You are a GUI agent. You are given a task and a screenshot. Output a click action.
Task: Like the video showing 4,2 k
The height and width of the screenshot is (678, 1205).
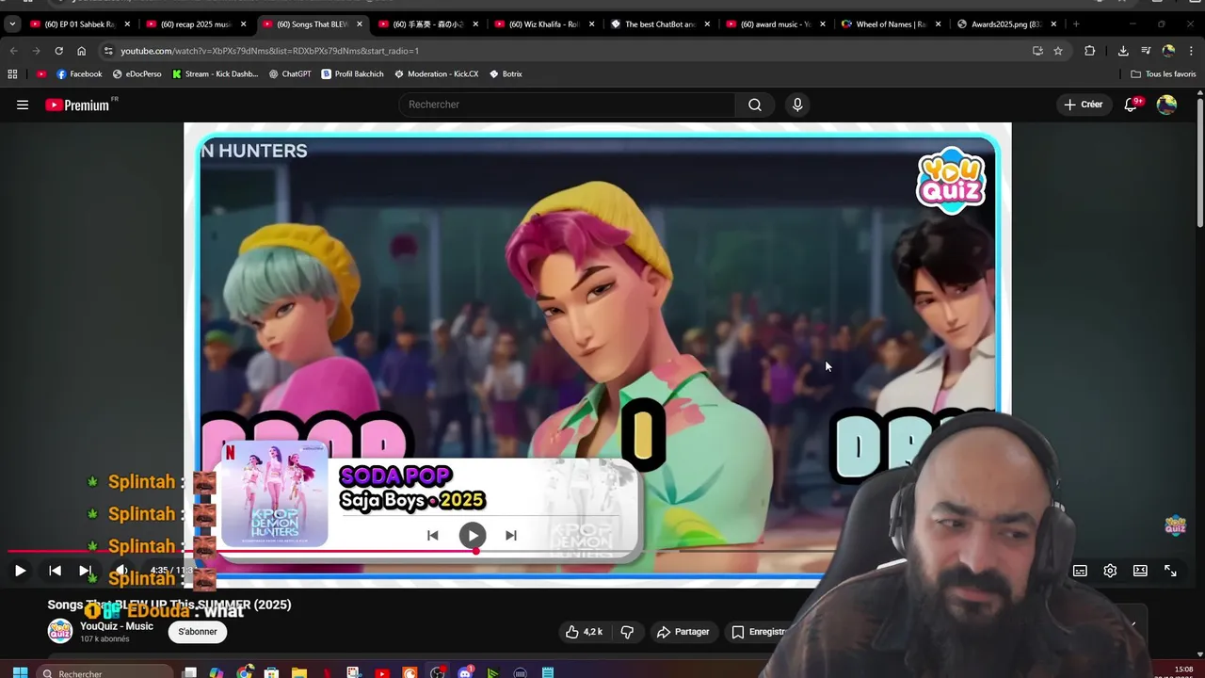pyautogui.click(x=584, y=632)
